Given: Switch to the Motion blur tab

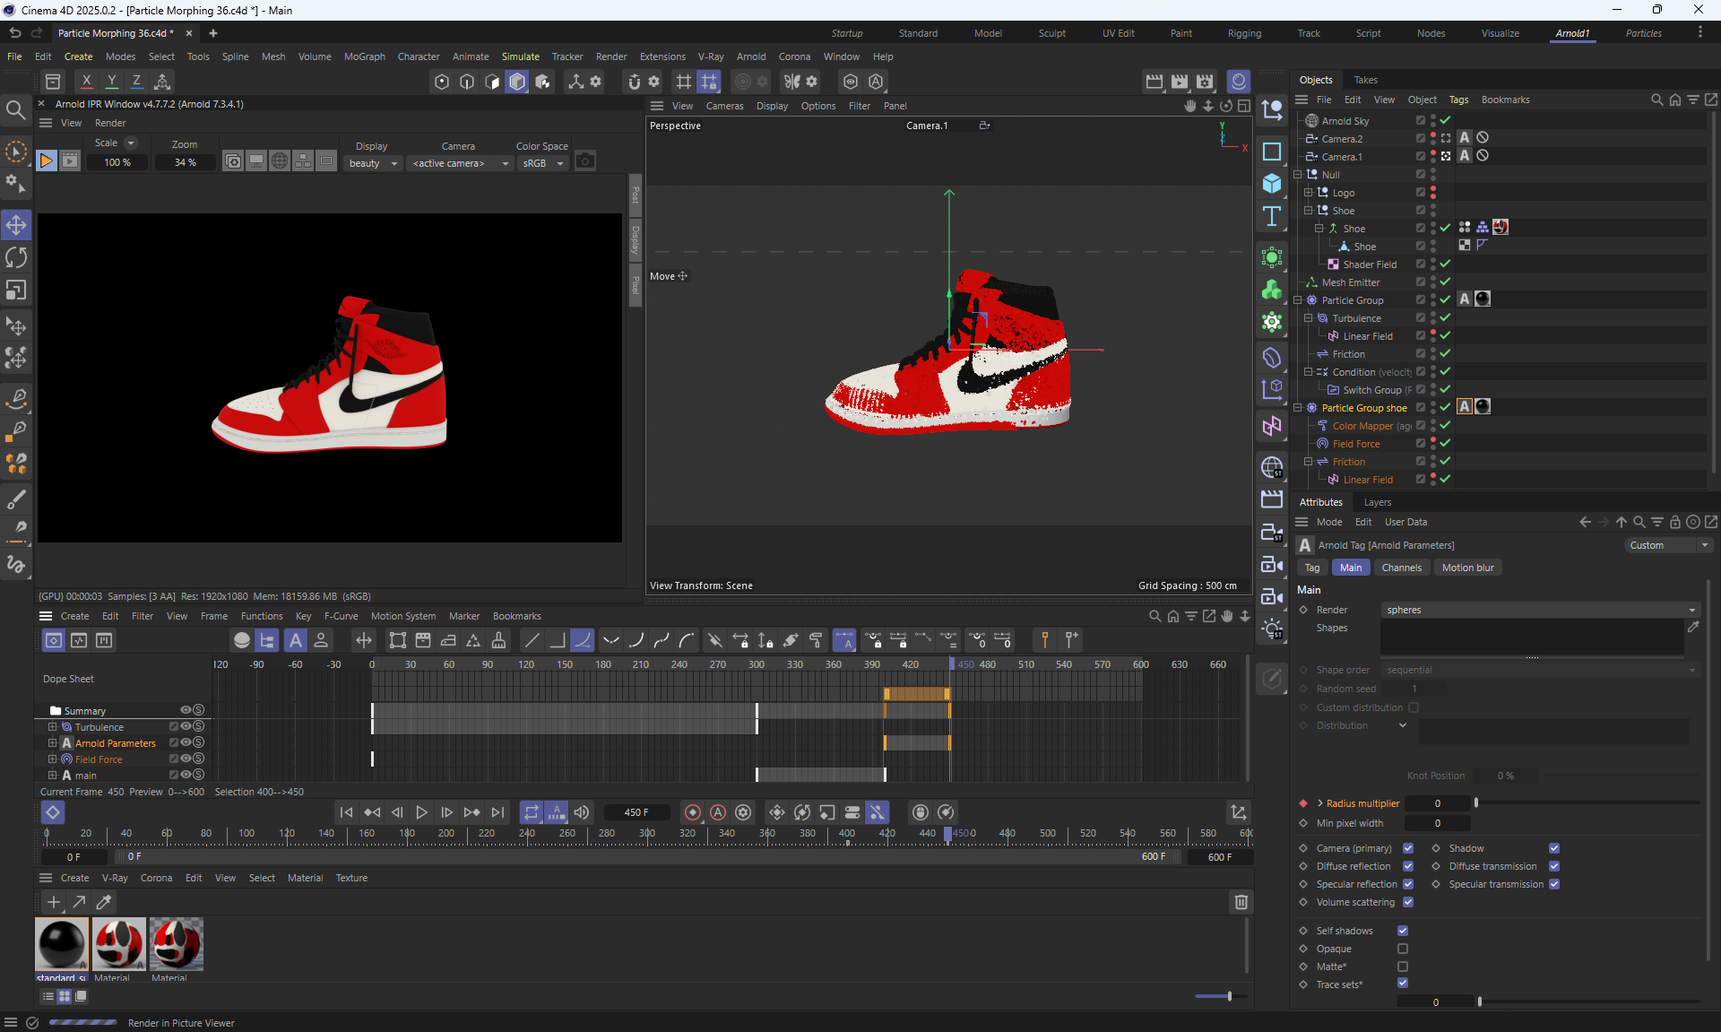Looking at the screenshot, I should (x=1467, y=568).
